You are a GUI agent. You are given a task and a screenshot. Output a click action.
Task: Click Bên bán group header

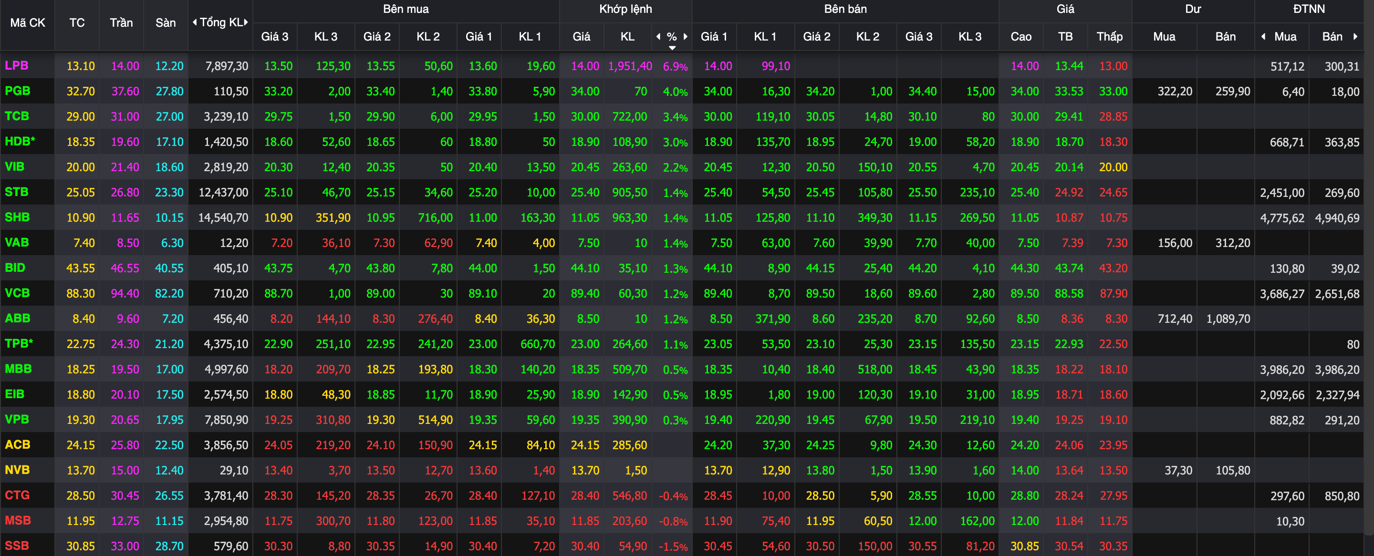coord(845,9)
